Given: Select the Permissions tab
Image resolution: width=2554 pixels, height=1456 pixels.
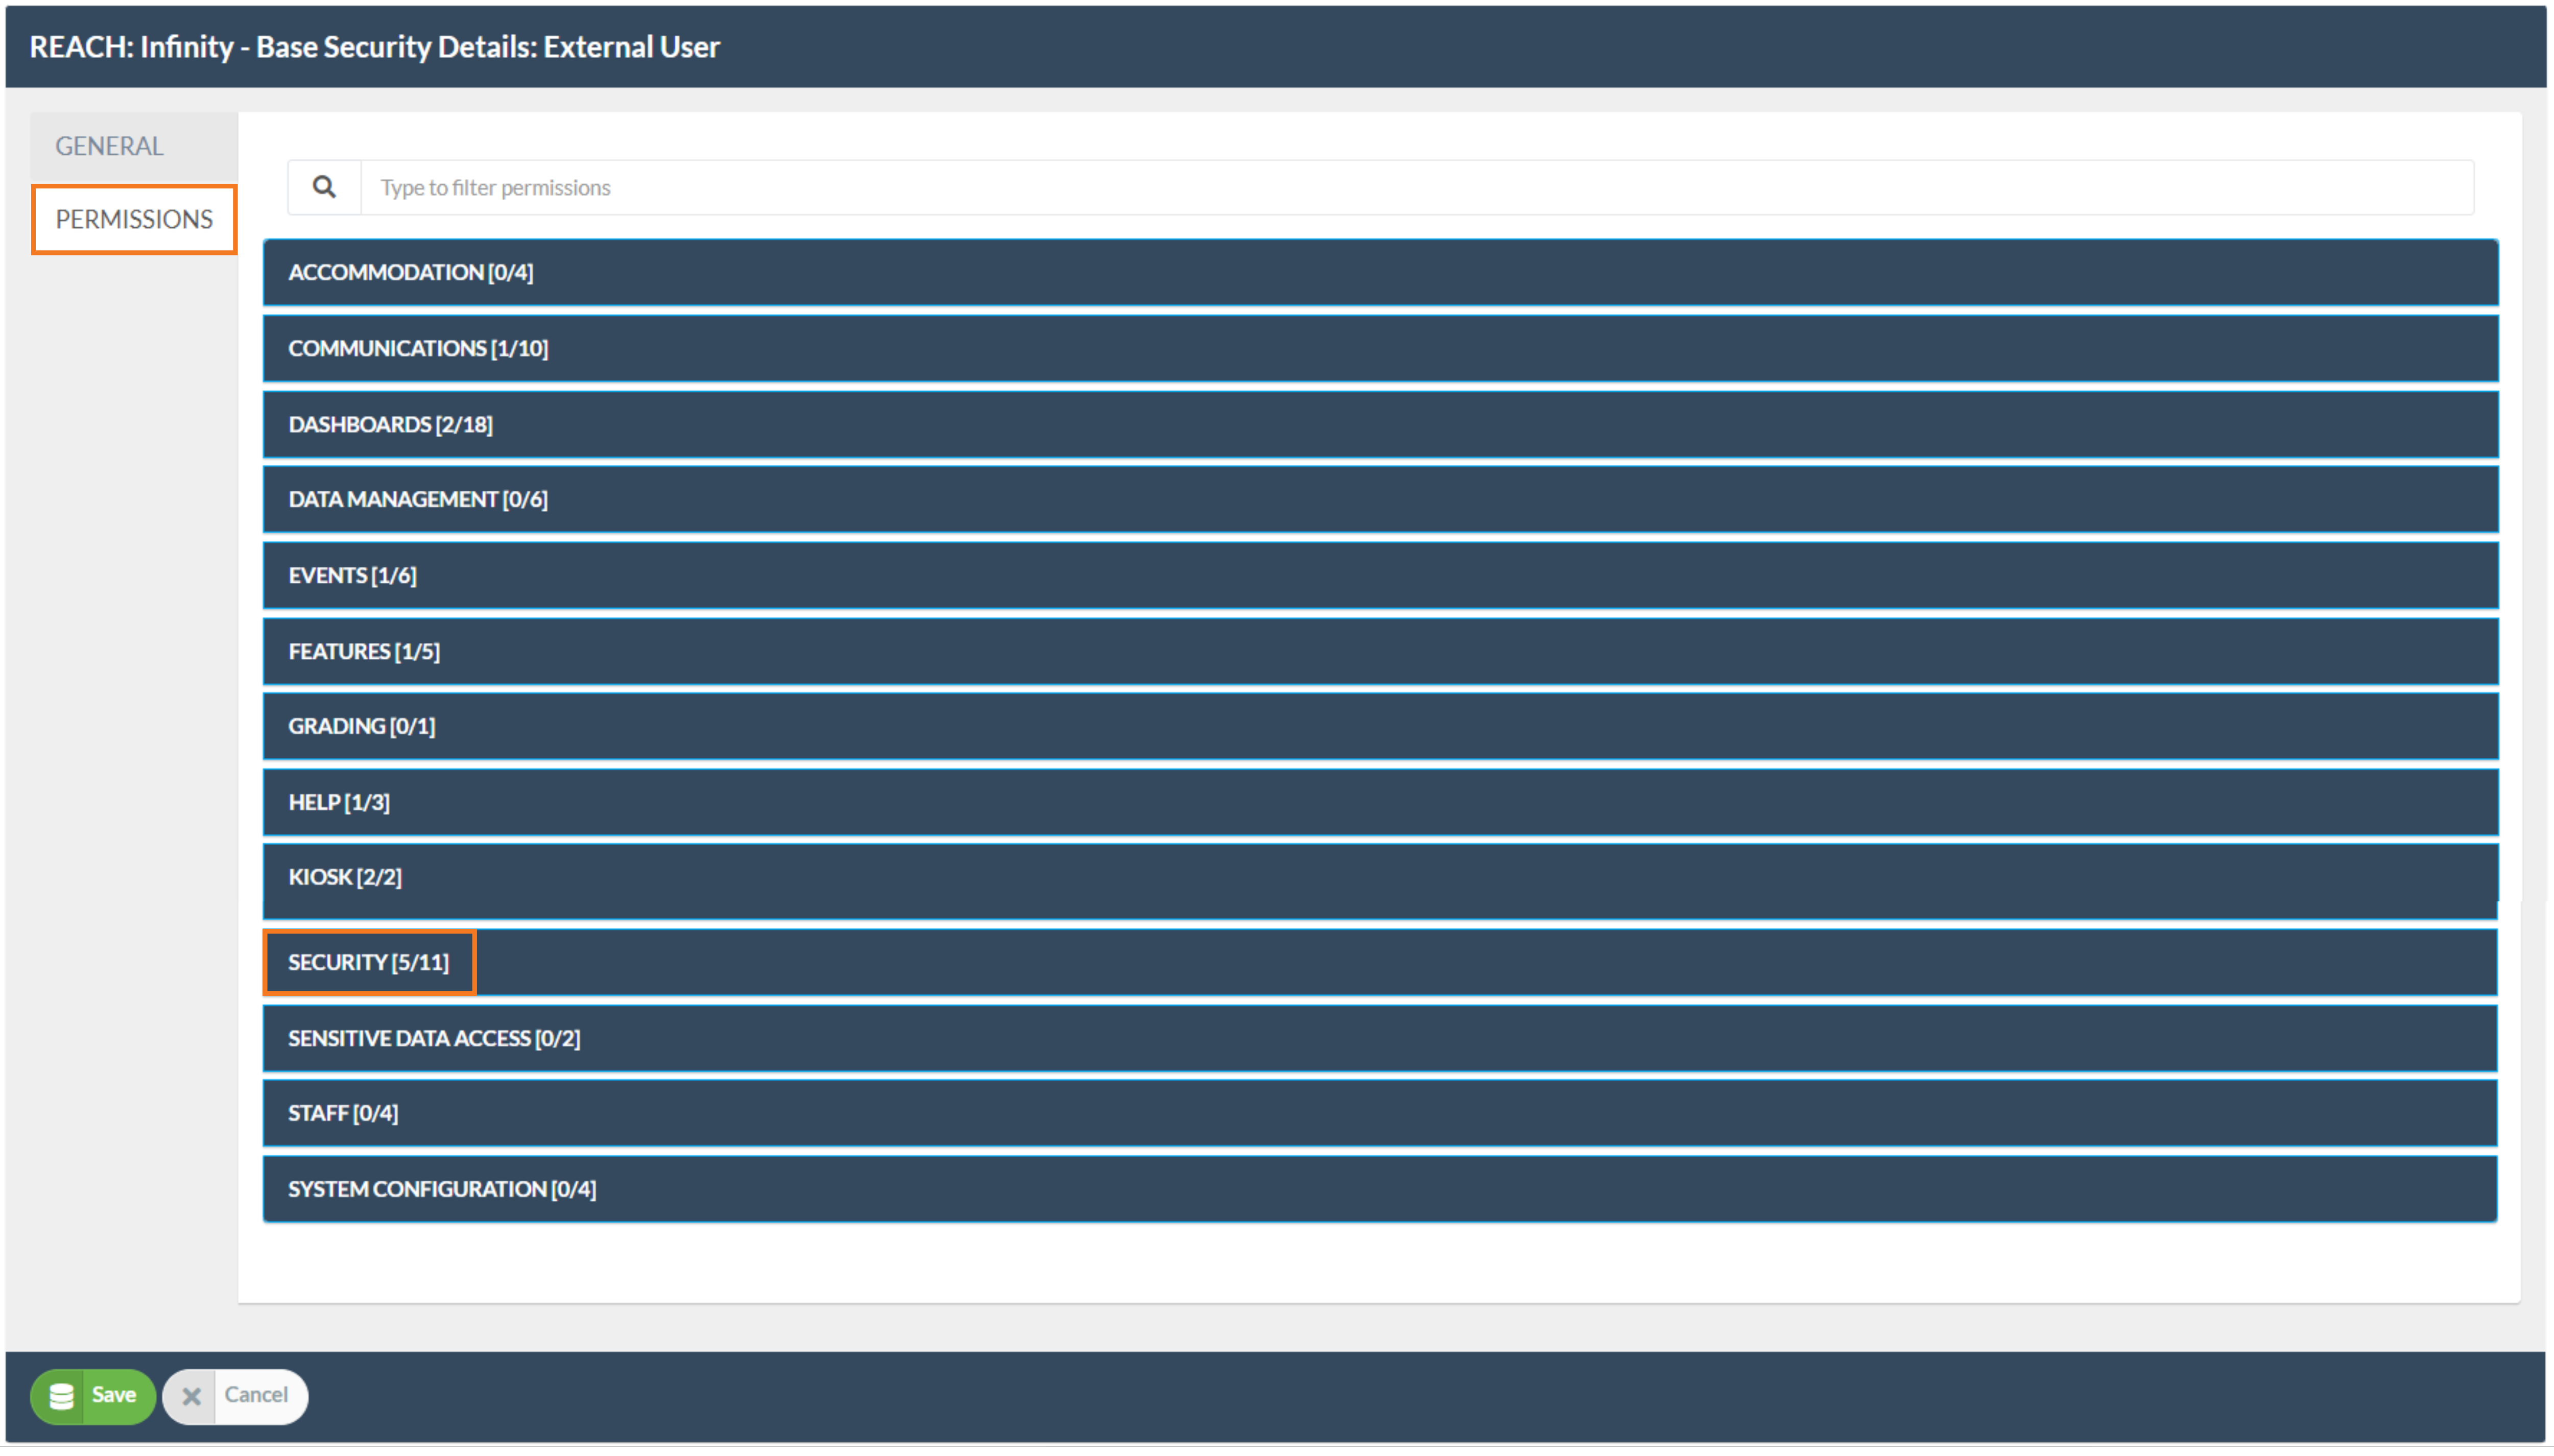Looking at the screenshot, I should click(134, 219).
